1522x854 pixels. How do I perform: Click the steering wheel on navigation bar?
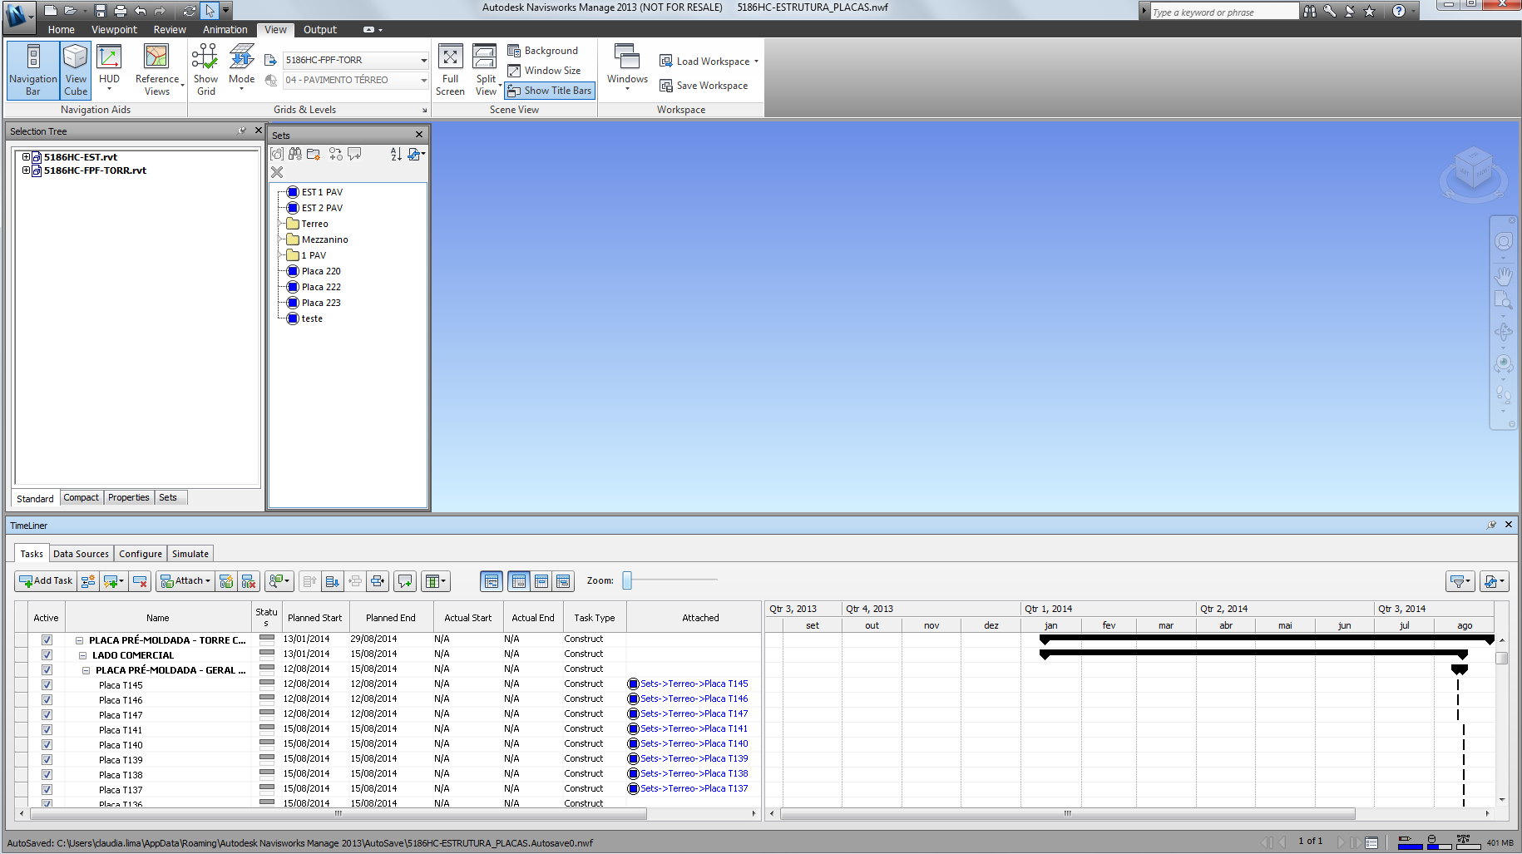tap(1503, 241)
